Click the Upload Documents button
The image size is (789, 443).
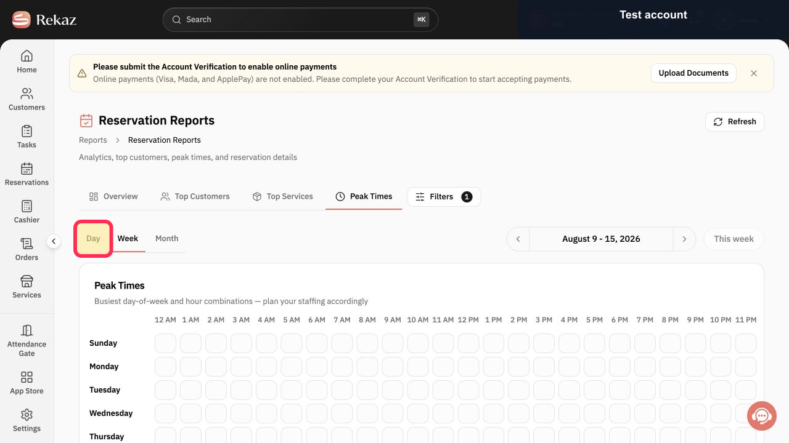click(x=693, y=73)
